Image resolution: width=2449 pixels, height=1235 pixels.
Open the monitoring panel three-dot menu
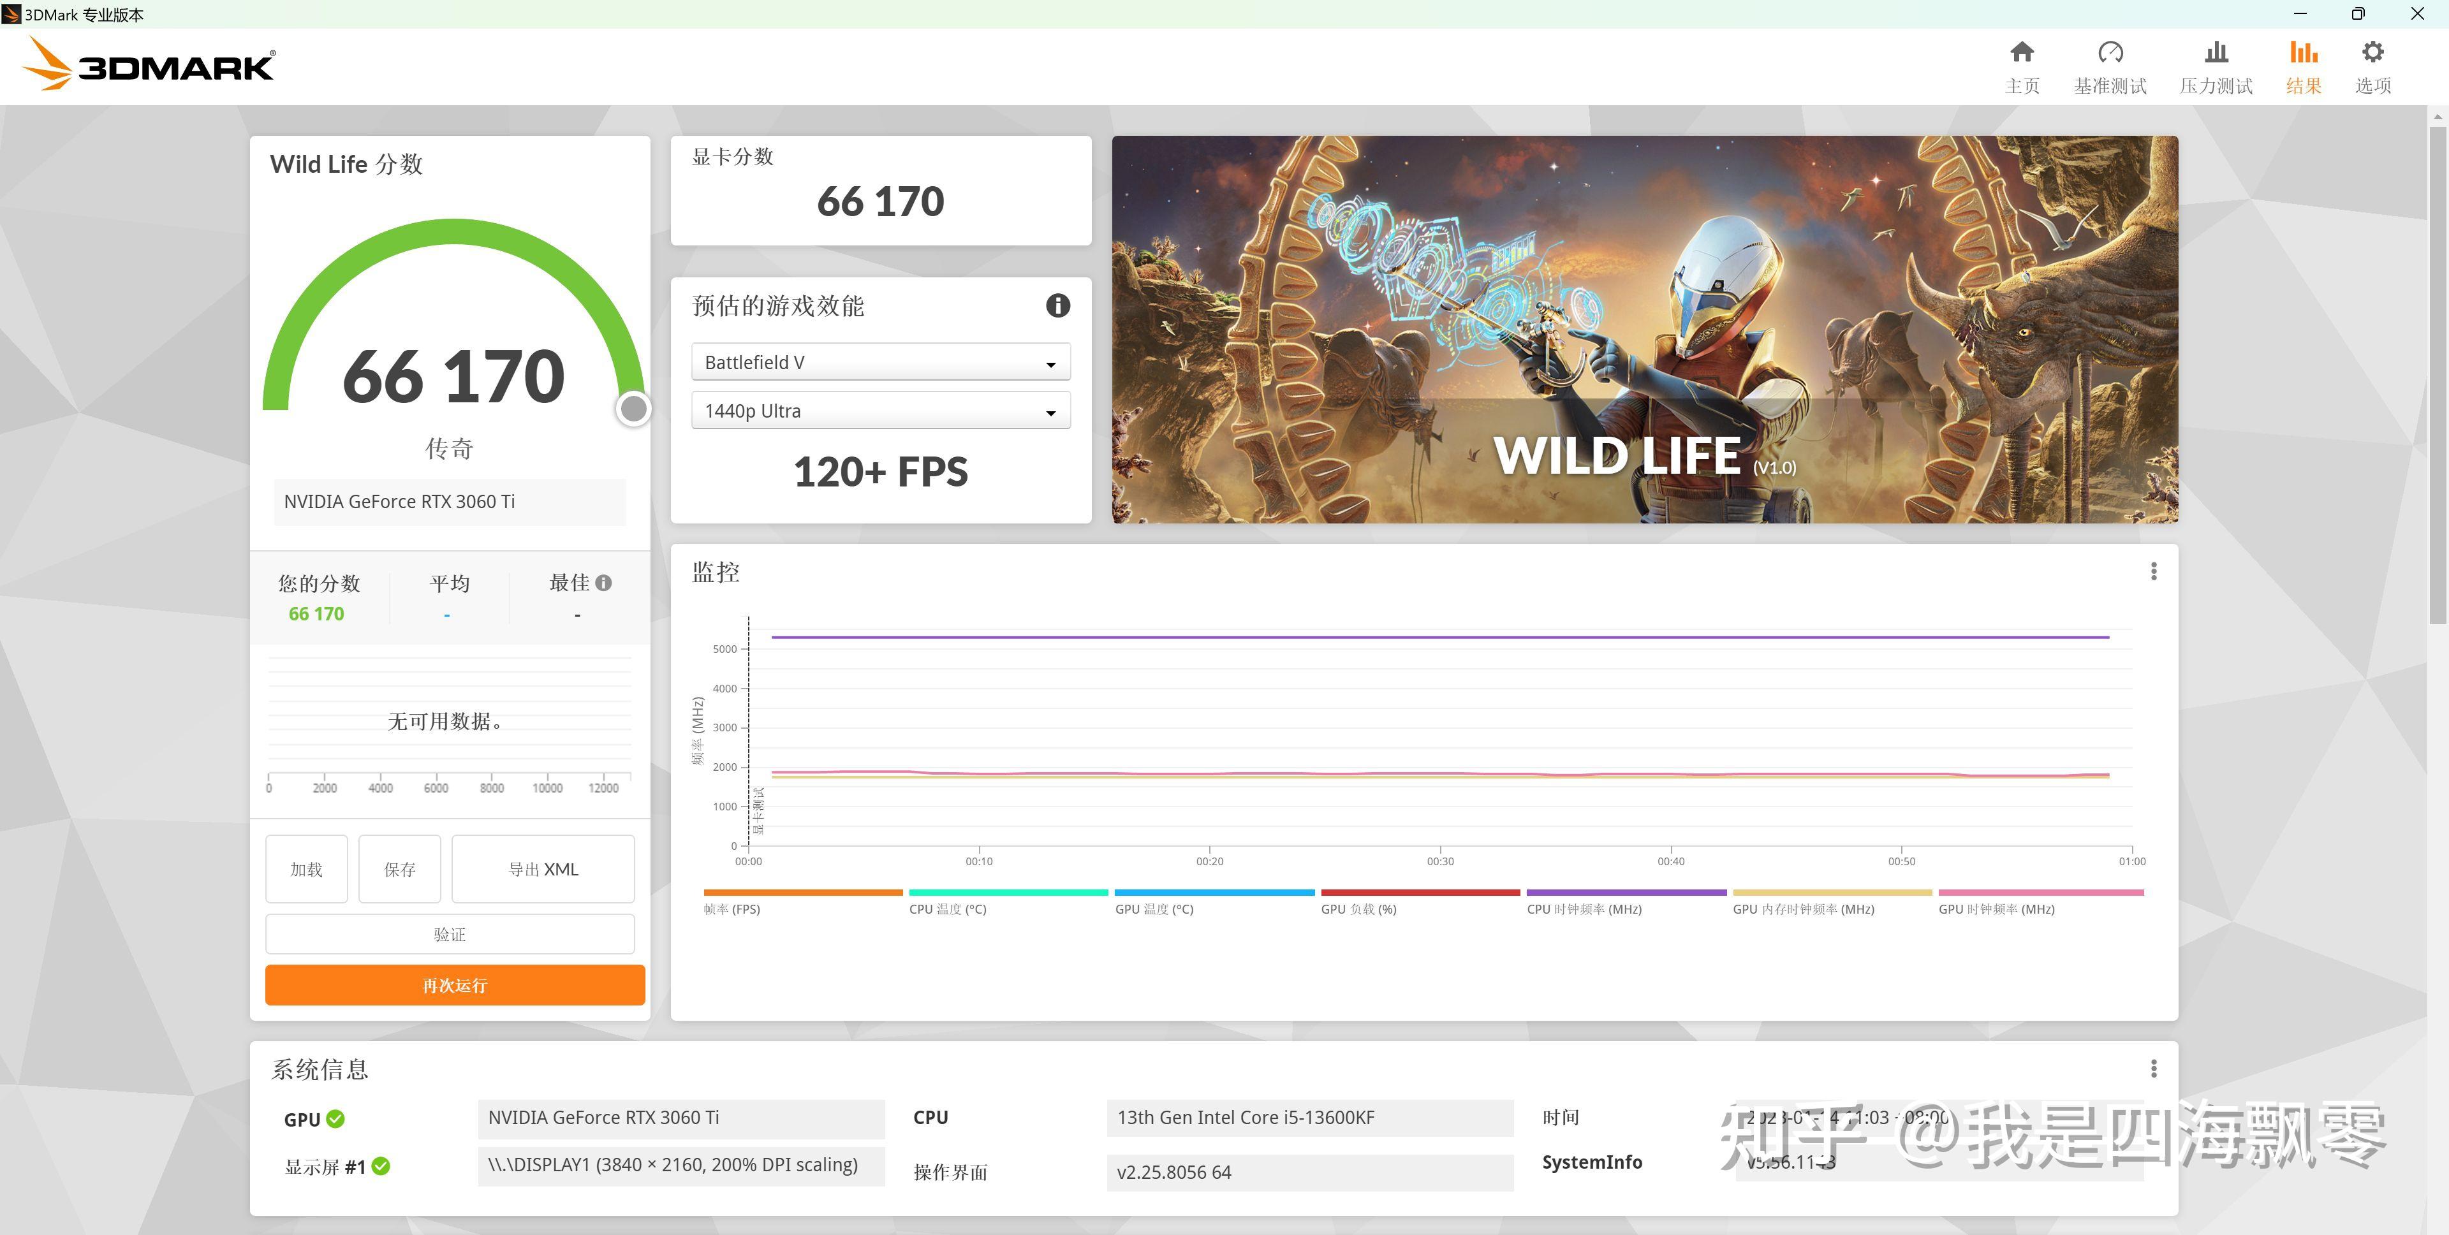(x=2153, y=571)
